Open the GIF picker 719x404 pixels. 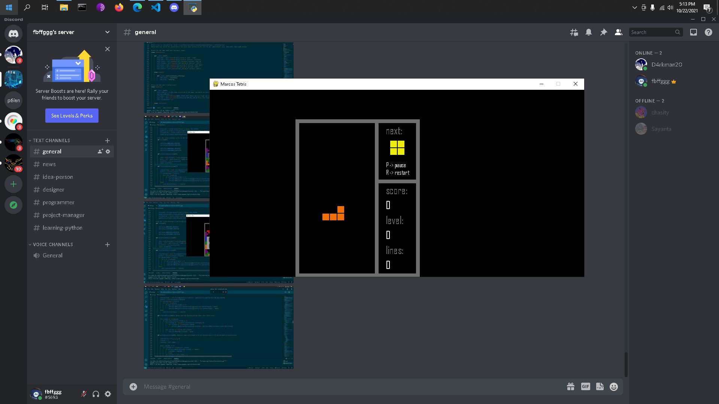tap(585, 387)
